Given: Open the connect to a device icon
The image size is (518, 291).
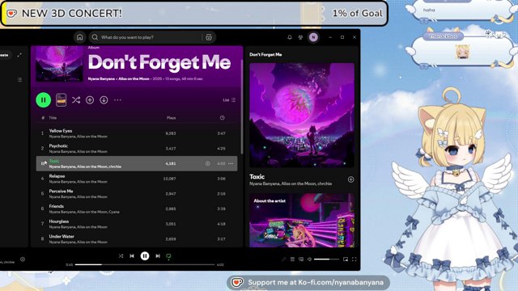Looking at the screenshot, I should (x=301, y=259).
